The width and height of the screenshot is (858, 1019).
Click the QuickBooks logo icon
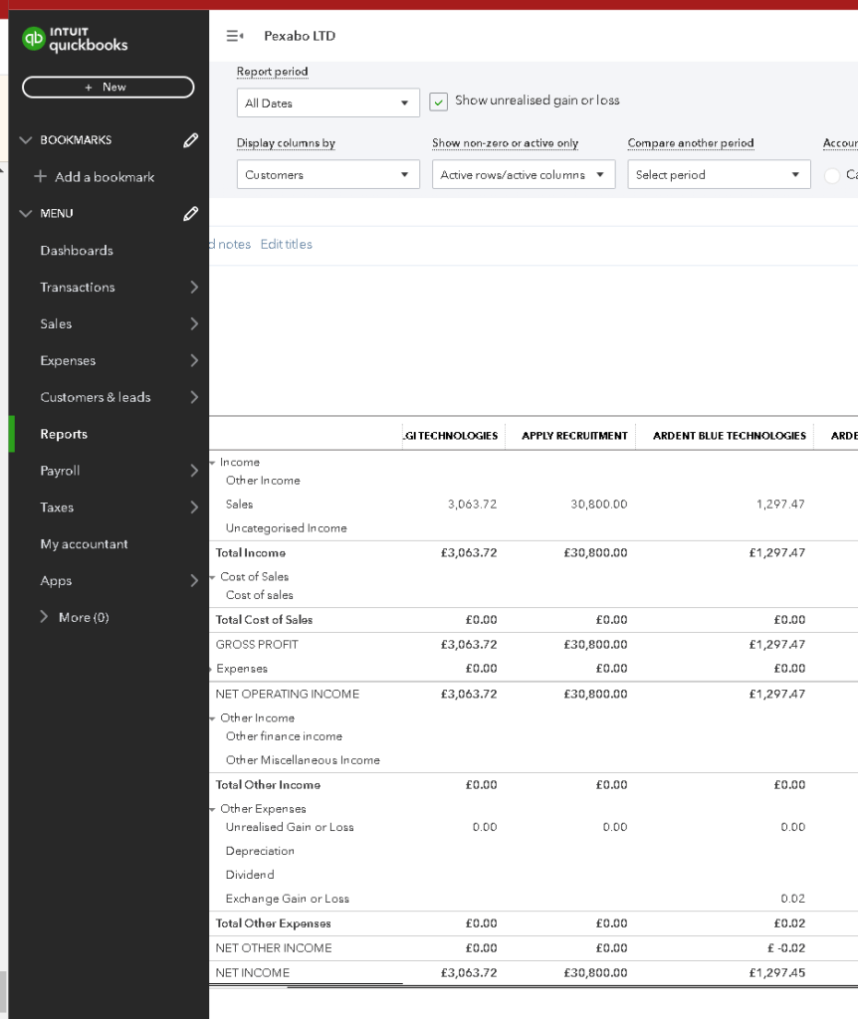coord(33,39)
